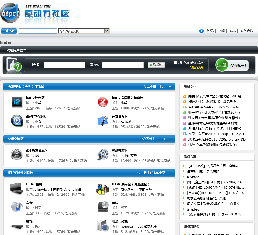Click section moderator 我是小章 link

(159, 173)
